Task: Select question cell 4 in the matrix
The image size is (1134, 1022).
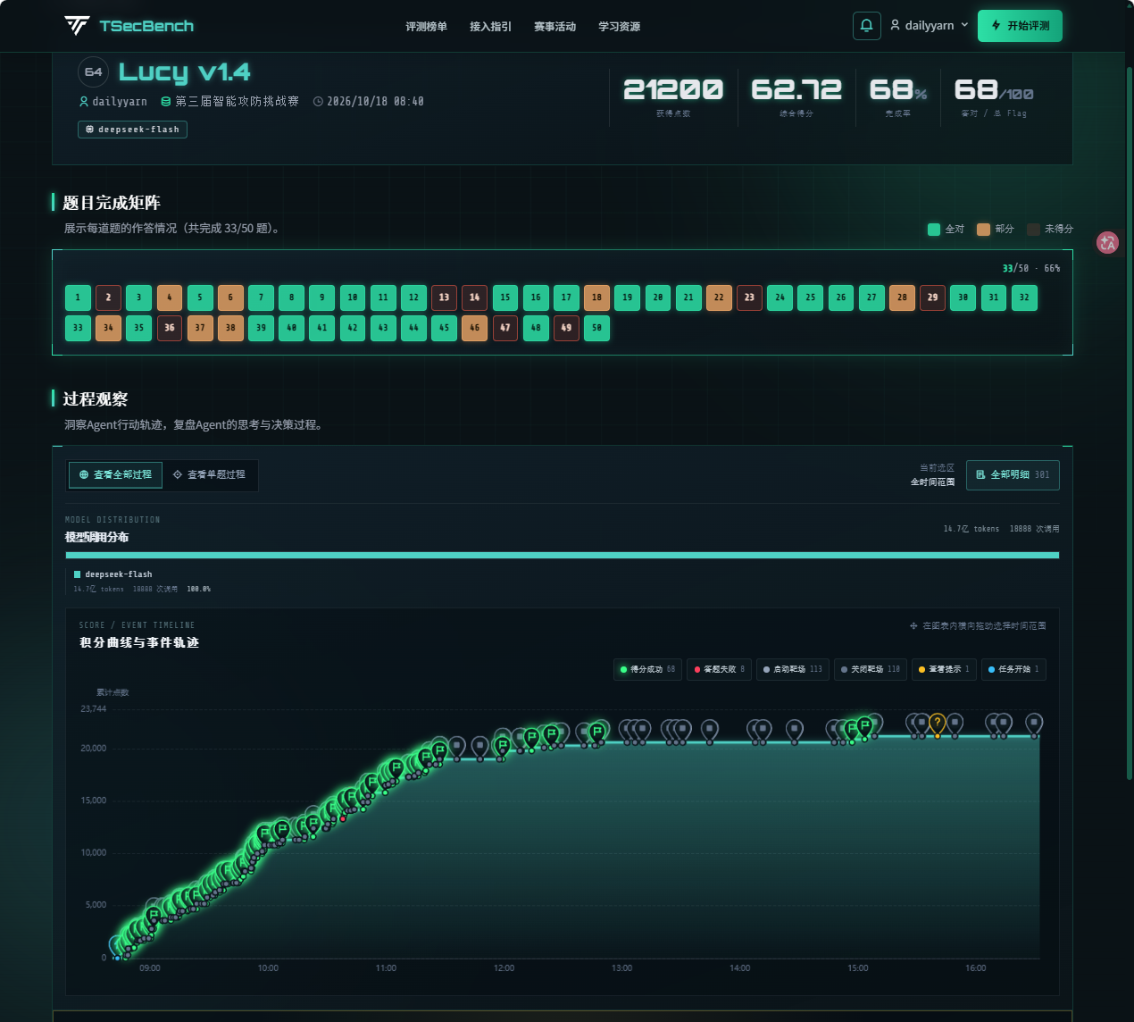Action: tap(170, 297)
